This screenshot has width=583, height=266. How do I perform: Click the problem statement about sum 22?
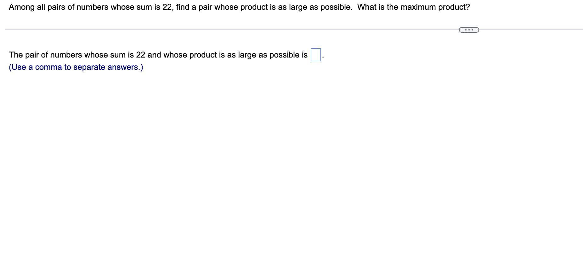126,7
